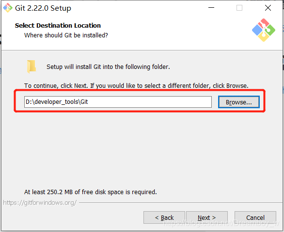
Task: Proceed with the Next > button
Action: point(207,217)
